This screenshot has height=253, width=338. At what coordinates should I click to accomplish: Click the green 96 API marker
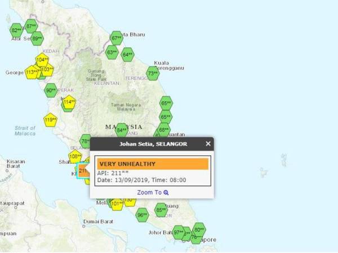pos(143,214)
